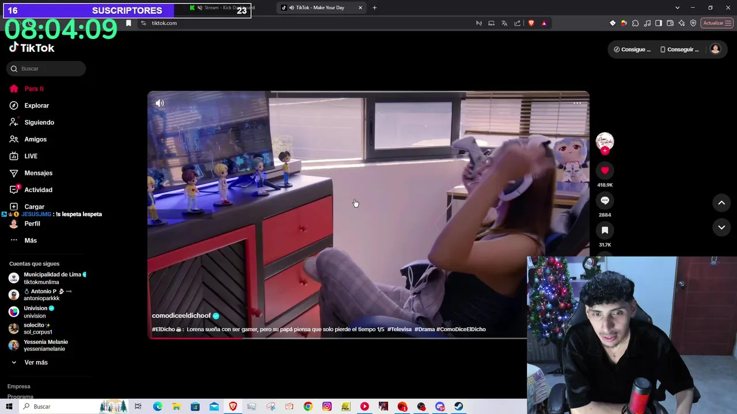Go to the next video with down chevron
This screenshot has width=737, height=414.
721,228
